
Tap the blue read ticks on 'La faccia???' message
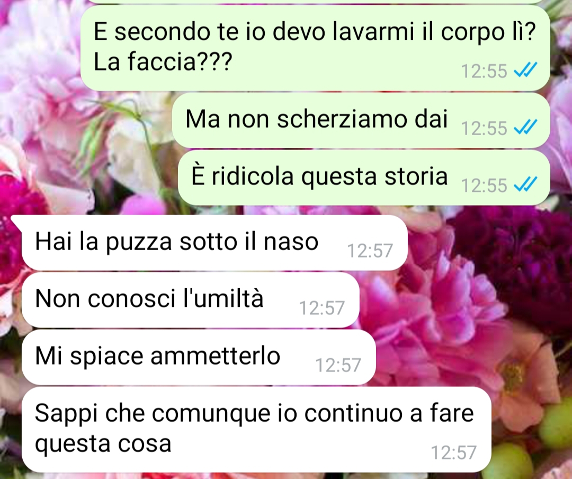[525, 70]
